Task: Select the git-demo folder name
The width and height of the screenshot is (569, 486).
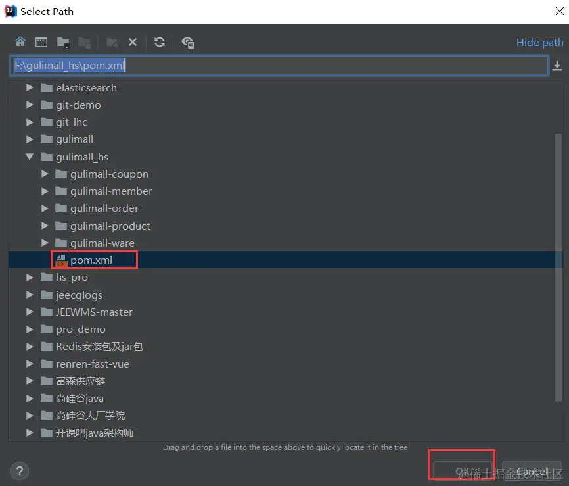Action: click(78, 105)
